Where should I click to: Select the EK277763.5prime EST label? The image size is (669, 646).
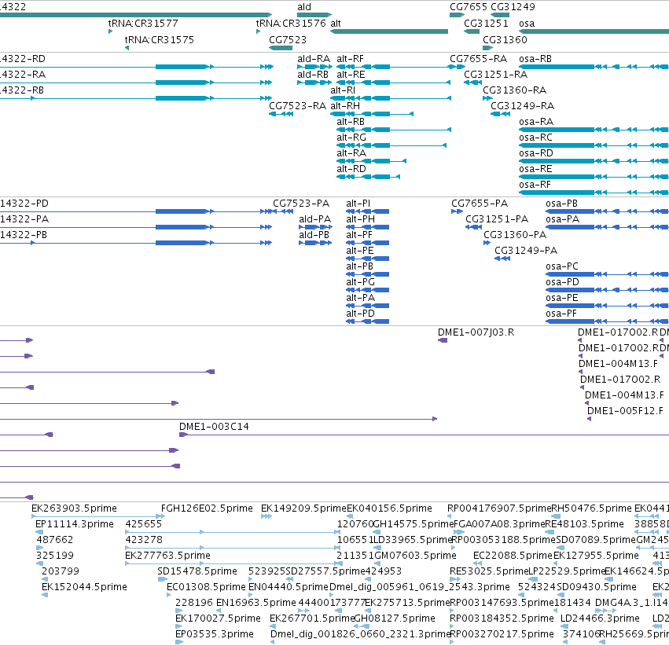click(x=167, y=556)
